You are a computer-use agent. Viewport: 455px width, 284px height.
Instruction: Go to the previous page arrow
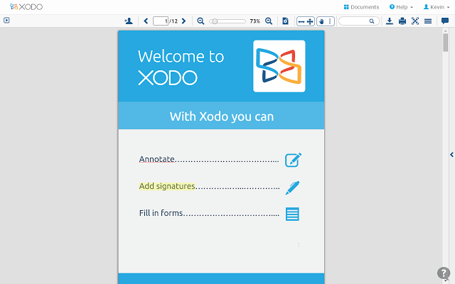pyautogui.click(x=146, y=21)
